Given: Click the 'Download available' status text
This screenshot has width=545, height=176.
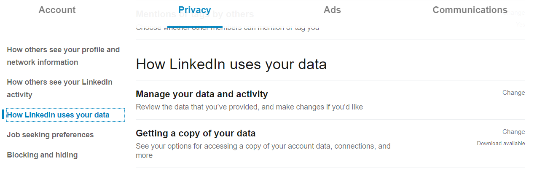Looking at the screenshot, I should pyautogui.click(x=501, y=144).
